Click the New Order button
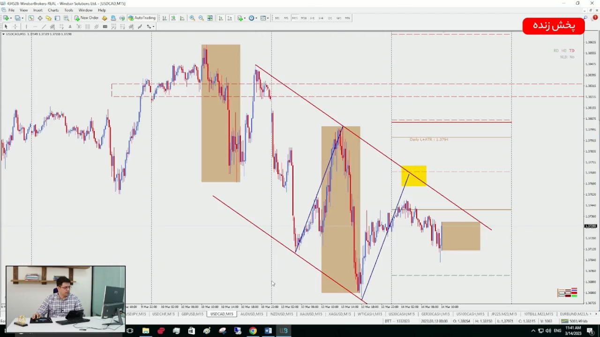 87,18
